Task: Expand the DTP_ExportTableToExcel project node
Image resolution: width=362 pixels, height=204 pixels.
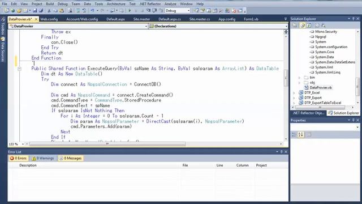Action: [x=294, y=103]
